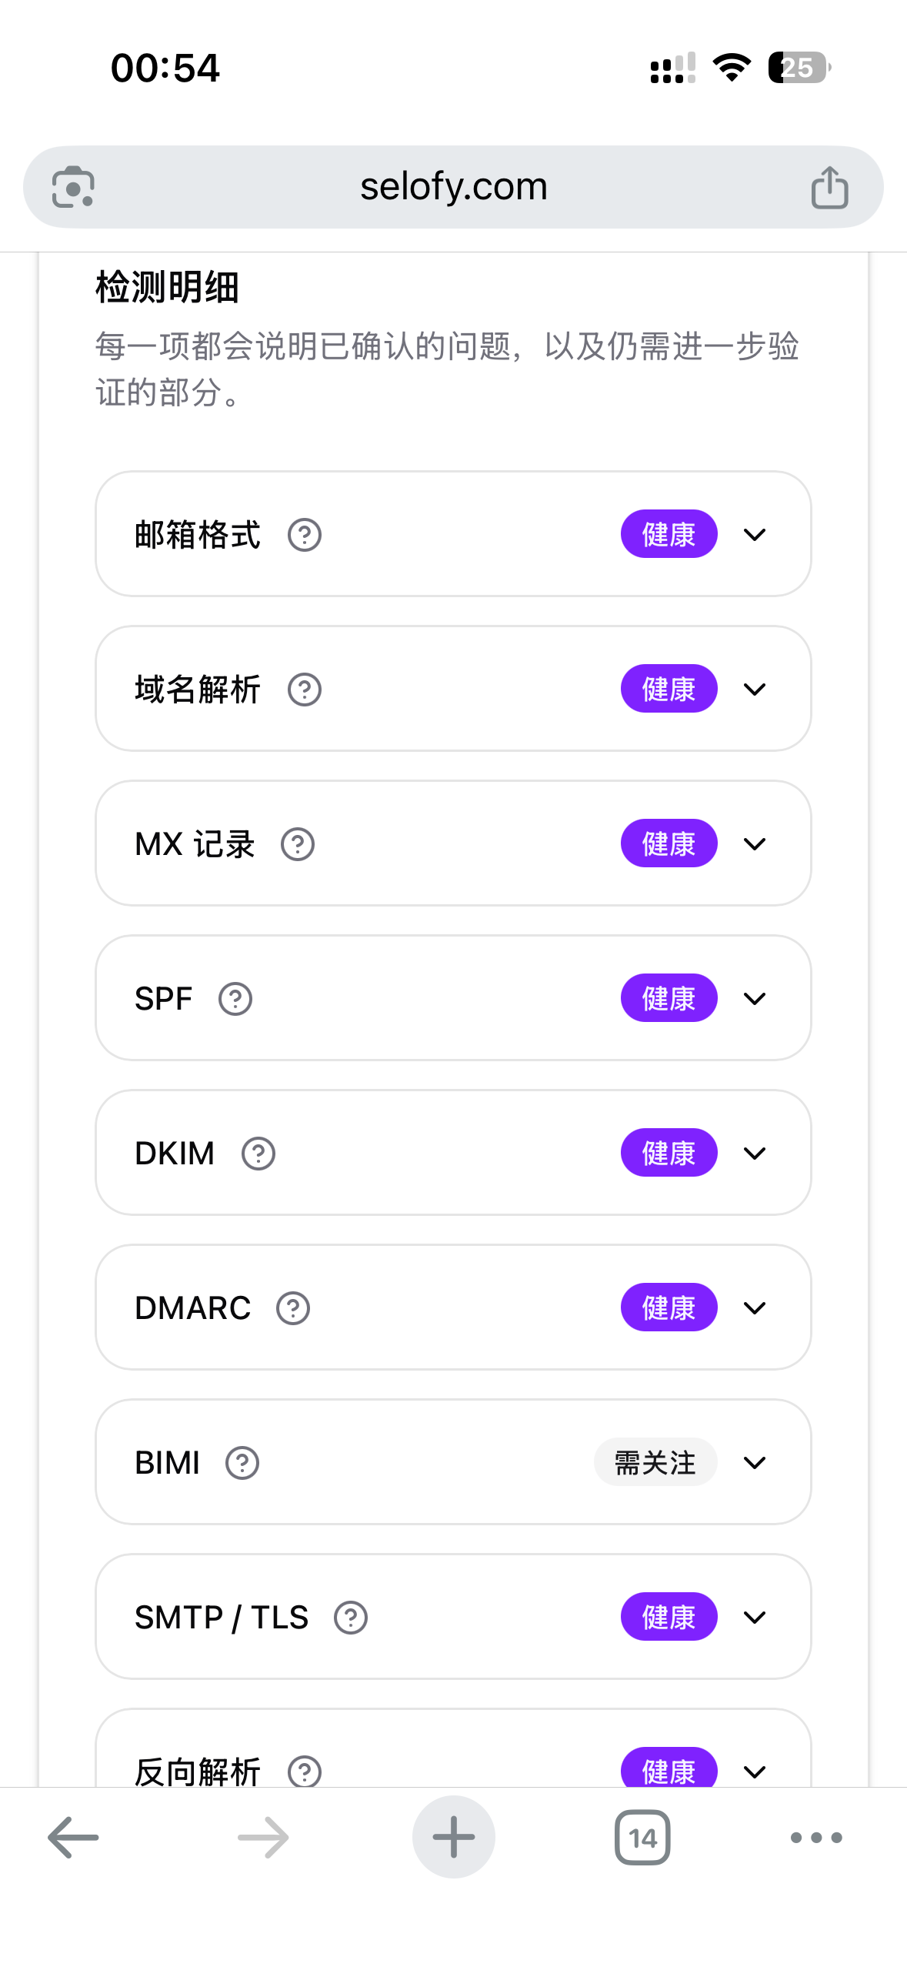
Task: Expand the SMTP / TLS chevron
Action: click(x=755, y=1618)
